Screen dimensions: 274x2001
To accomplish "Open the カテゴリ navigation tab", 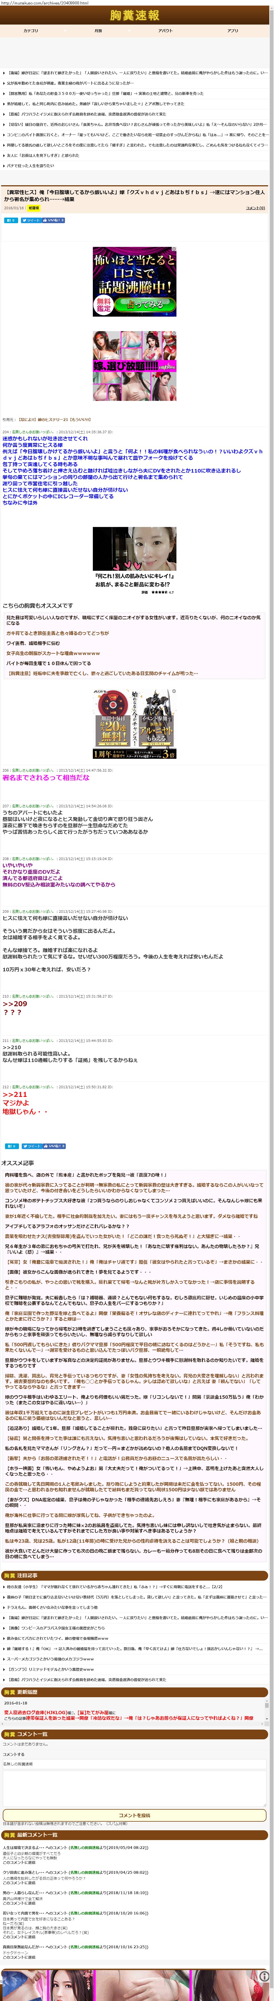I will click(x=30, y=30).
